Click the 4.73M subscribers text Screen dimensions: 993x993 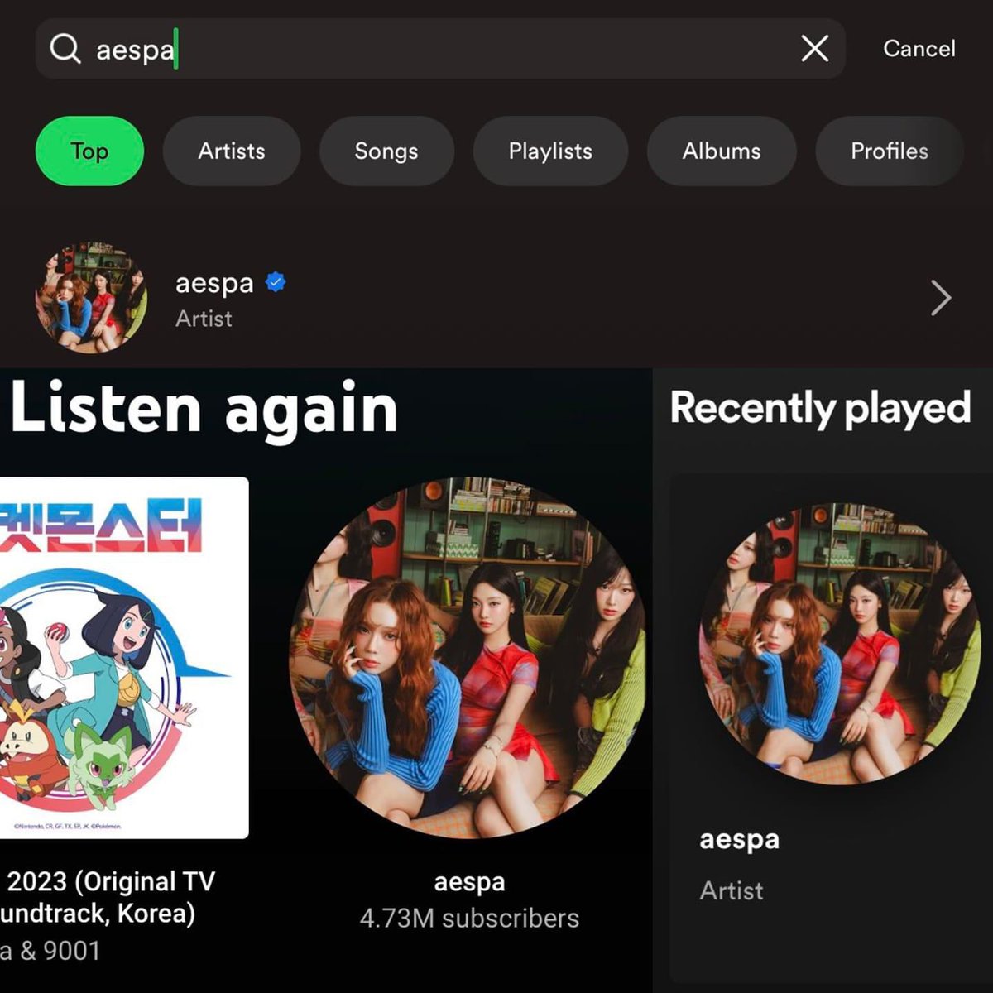pyautogui.click(x=469, y=919)
